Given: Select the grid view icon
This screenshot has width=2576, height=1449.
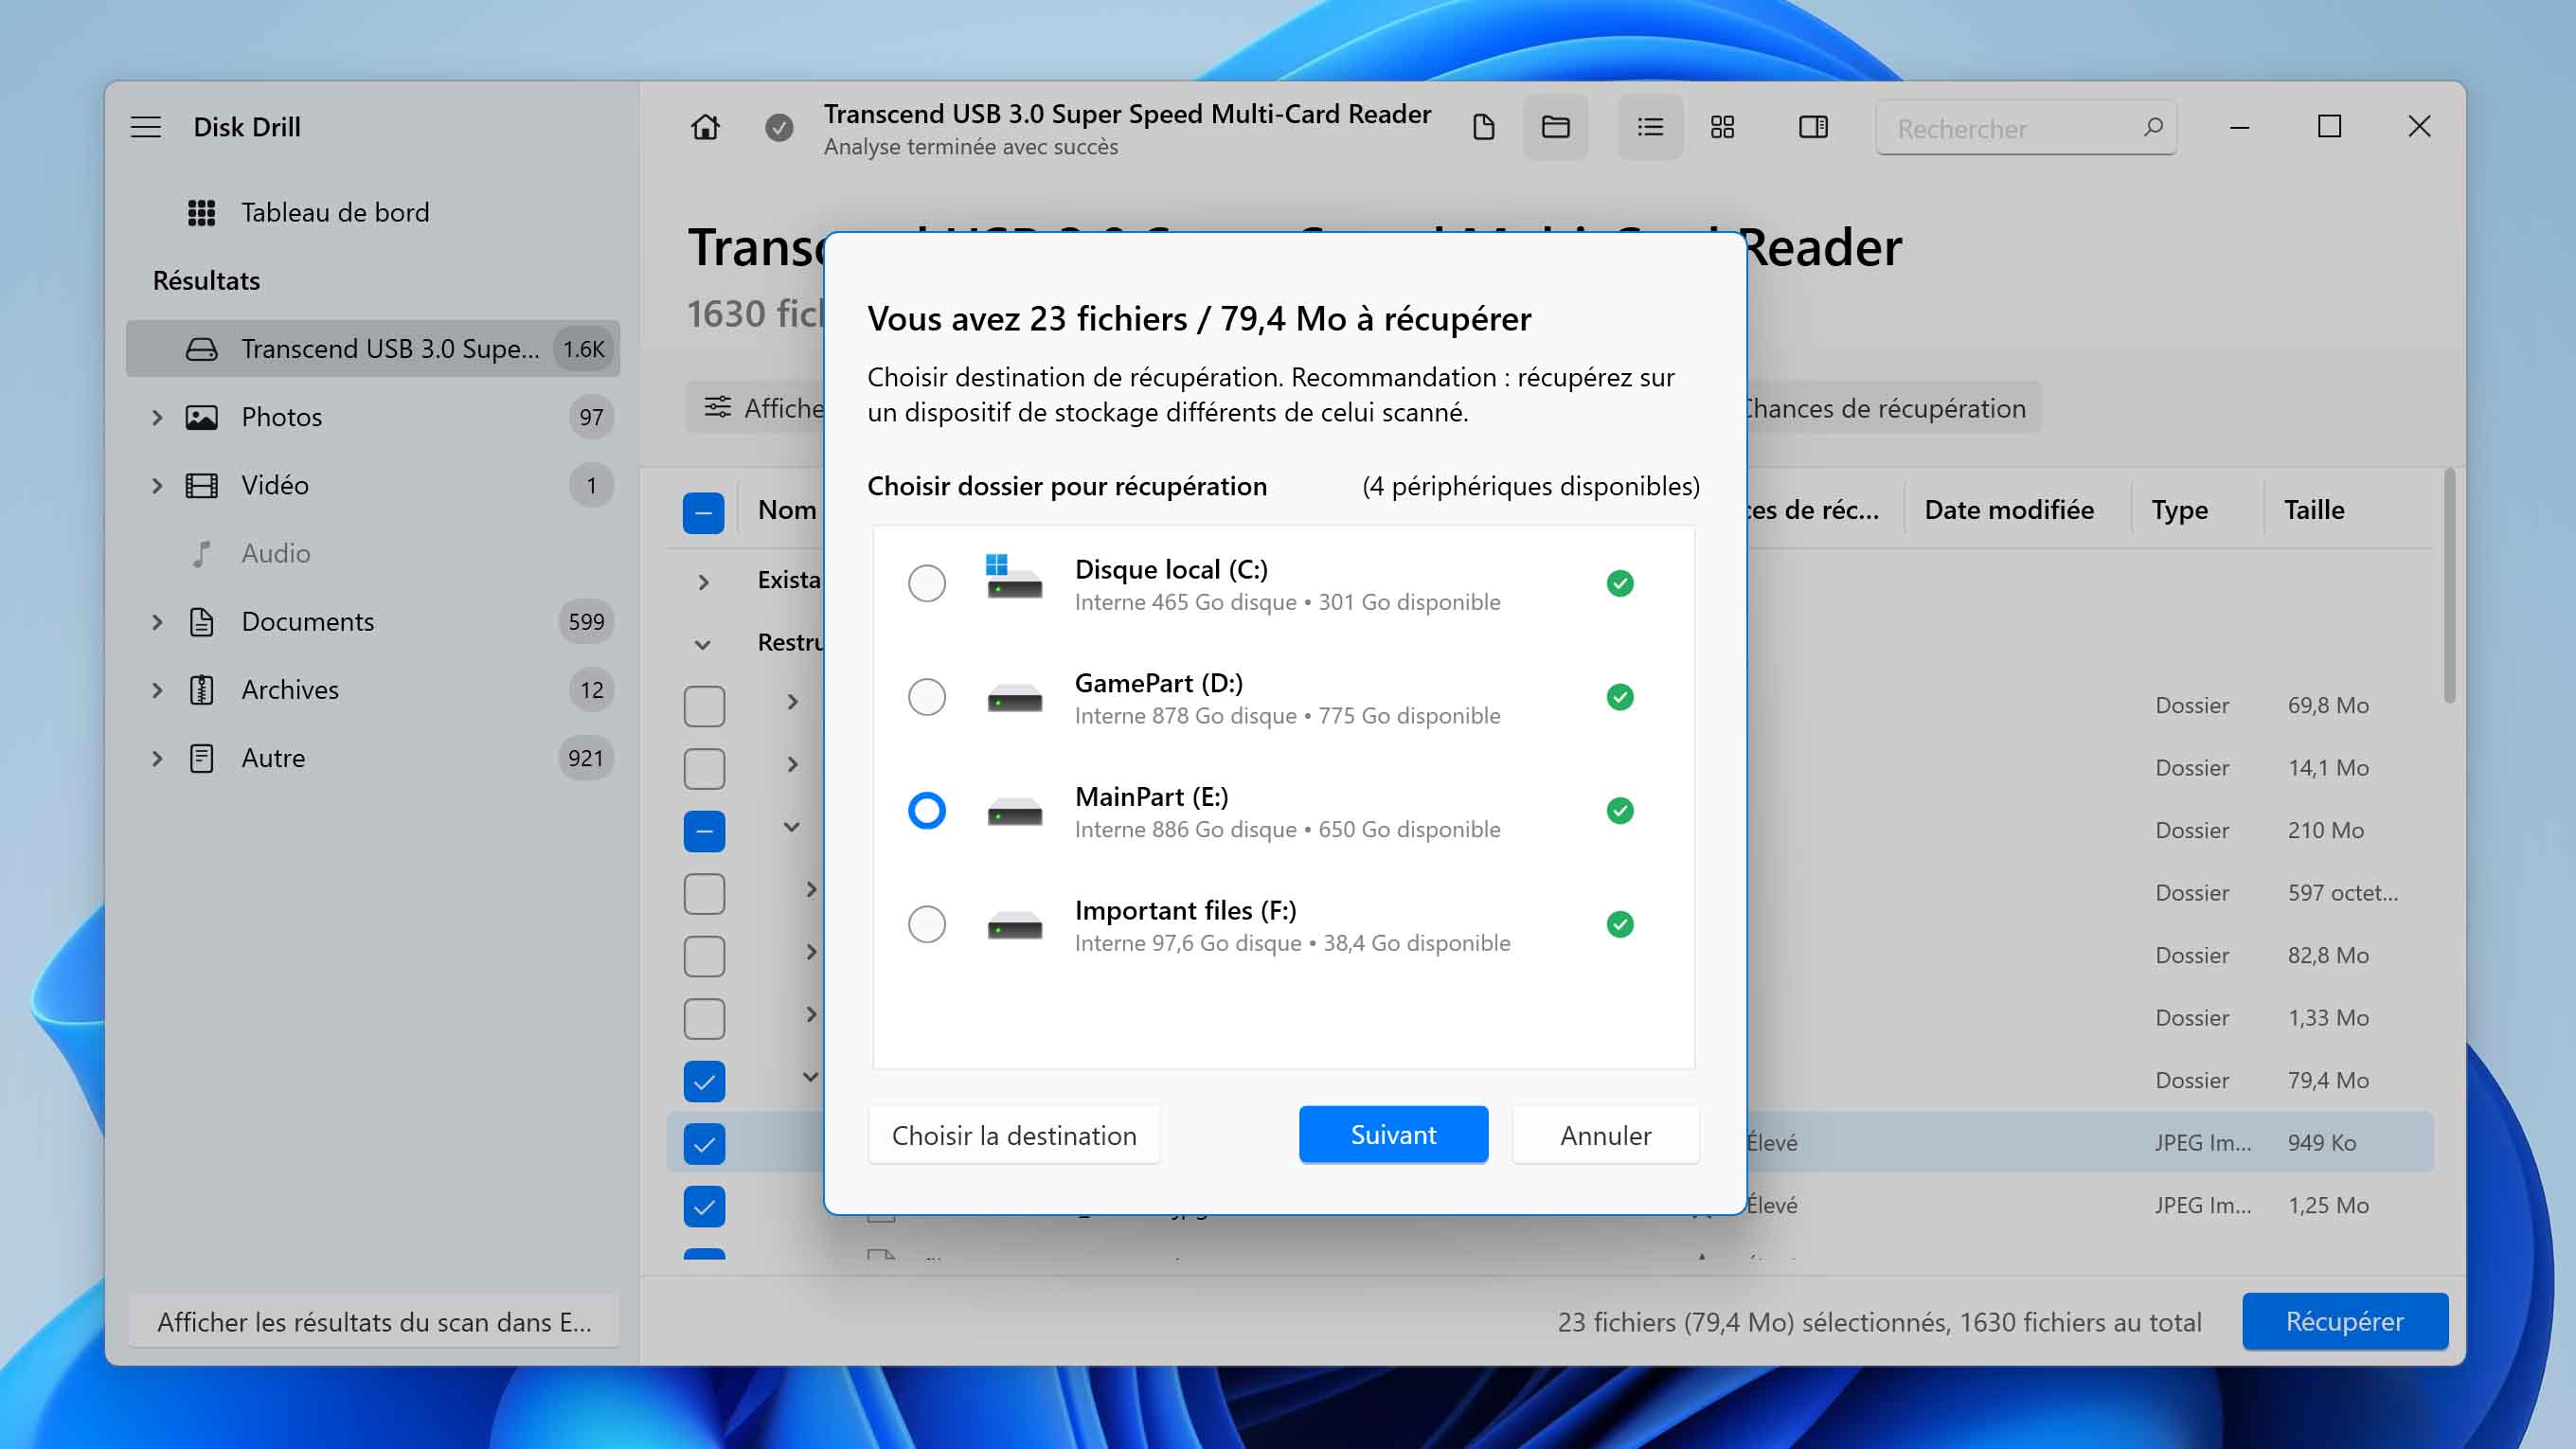Looking at the screenshot, I should pyautogui.click(x=1722, y=127).
